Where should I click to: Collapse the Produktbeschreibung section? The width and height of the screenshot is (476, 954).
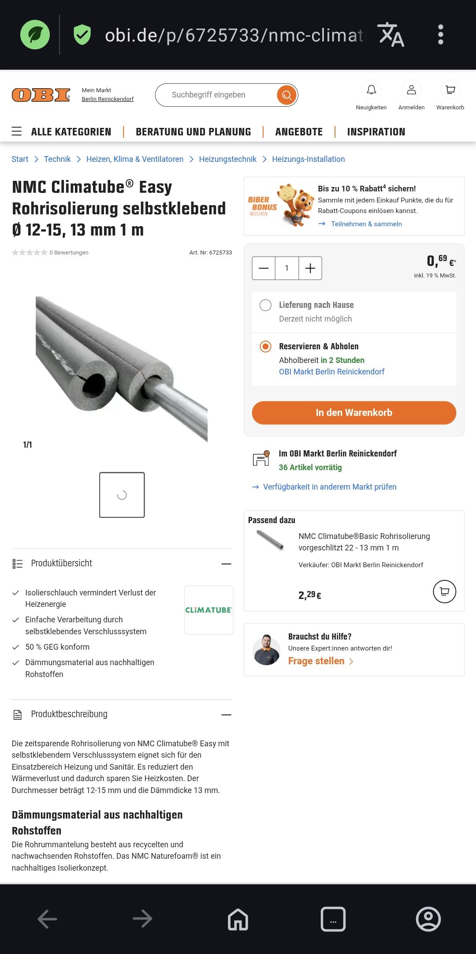click(226, 715)
